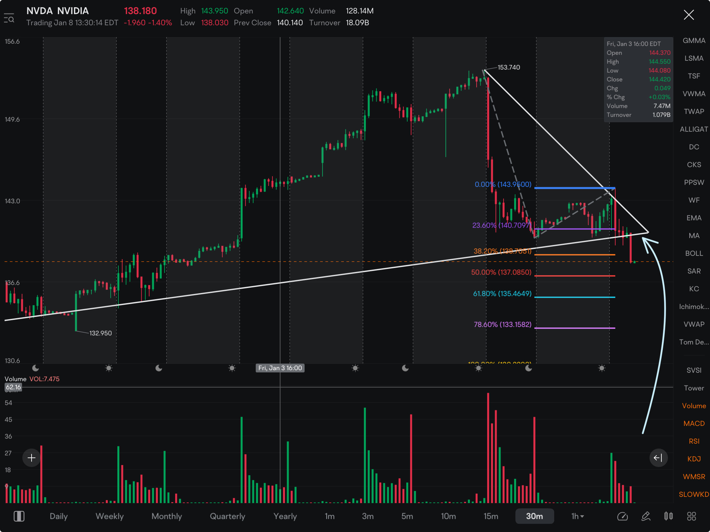Enable the ALLIGAT indicator

click(x=694, y=129)
